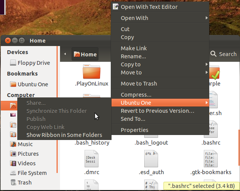Choose Make Link in context menu
Screen dimensions: 240x191
tap(160, 48)
